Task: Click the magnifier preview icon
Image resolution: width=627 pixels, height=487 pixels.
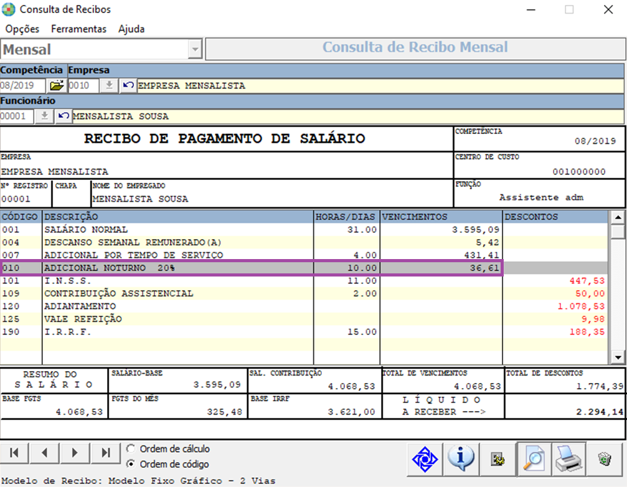Action: (x=534, y=460)
